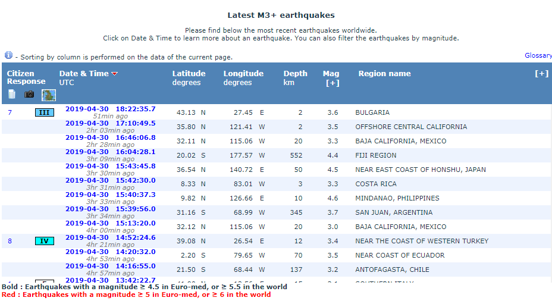Sort table by Date & Time column

pos(84,74)
